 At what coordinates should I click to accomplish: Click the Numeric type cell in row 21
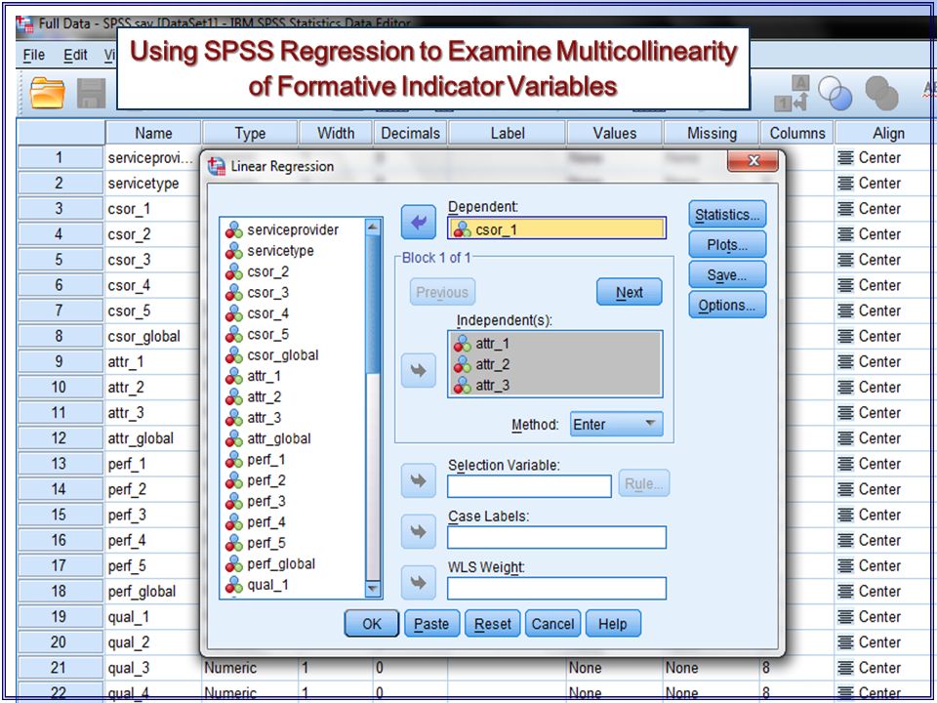pos(250,668)
